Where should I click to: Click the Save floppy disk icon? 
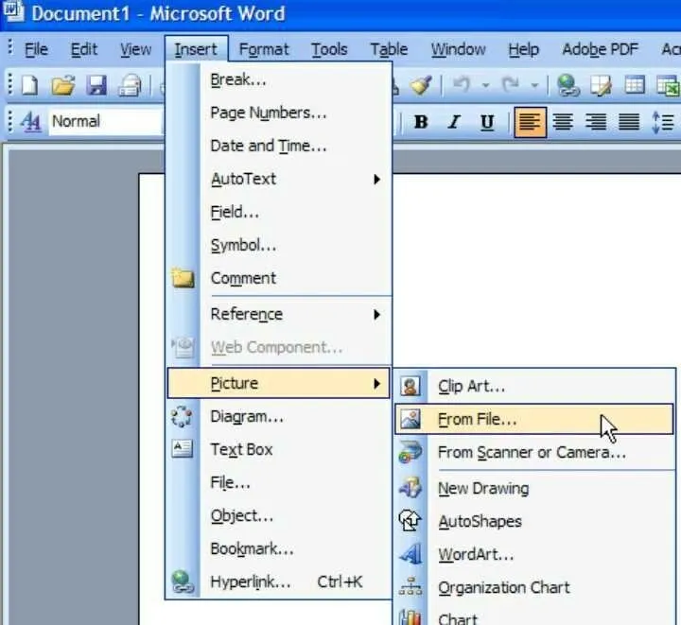[96, 85]
